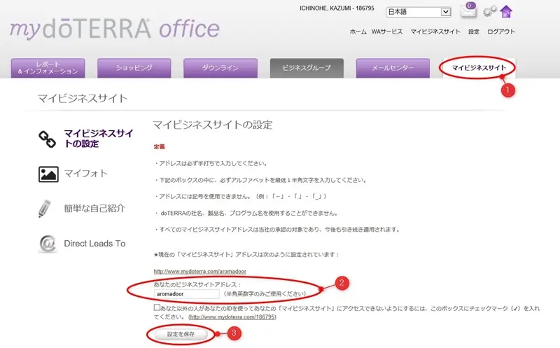The width and height of the screenshot is (560, 348).
Task: Click the 設定を保存 save button
Action: [x=181, y=334]
